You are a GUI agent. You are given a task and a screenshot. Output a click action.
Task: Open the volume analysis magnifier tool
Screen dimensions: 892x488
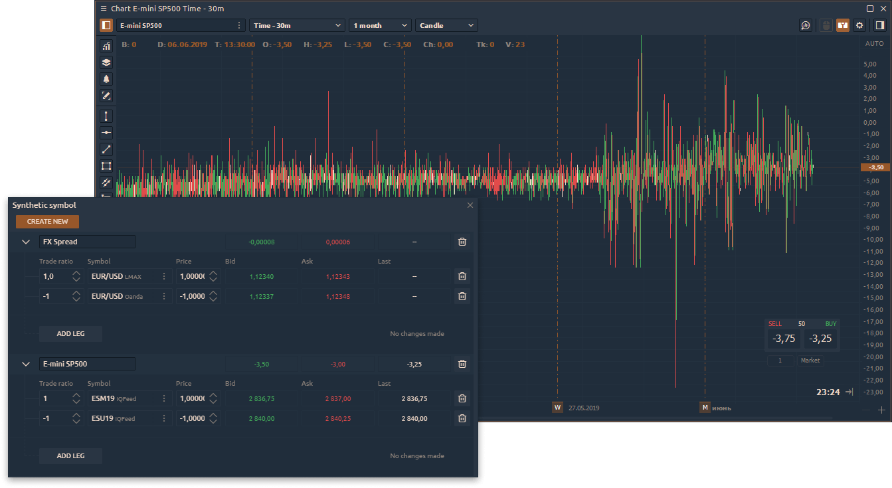click(x=806, y=25)
